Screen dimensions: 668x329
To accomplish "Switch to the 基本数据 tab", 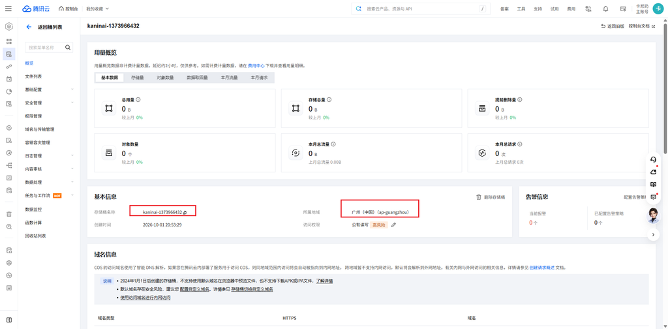I will pos(110,78).
